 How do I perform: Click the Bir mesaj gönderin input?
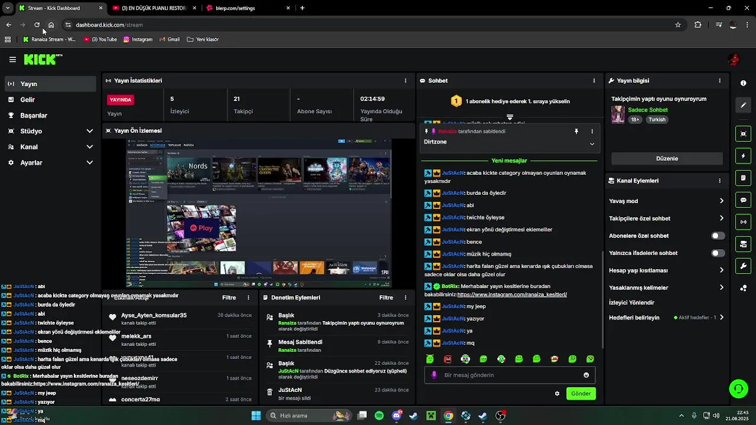[x=511, y=375]
